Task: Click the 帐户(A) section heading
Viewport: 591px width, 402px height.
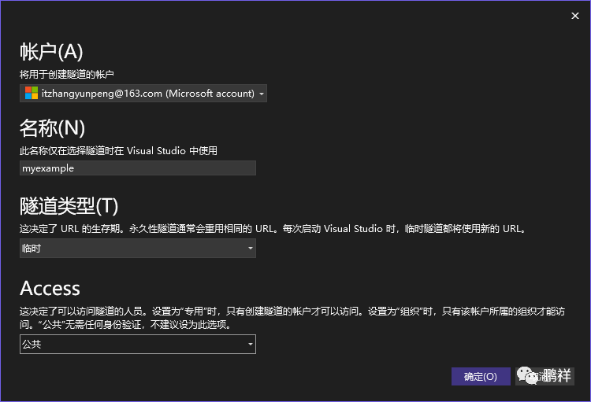Action: pos(51,52)
